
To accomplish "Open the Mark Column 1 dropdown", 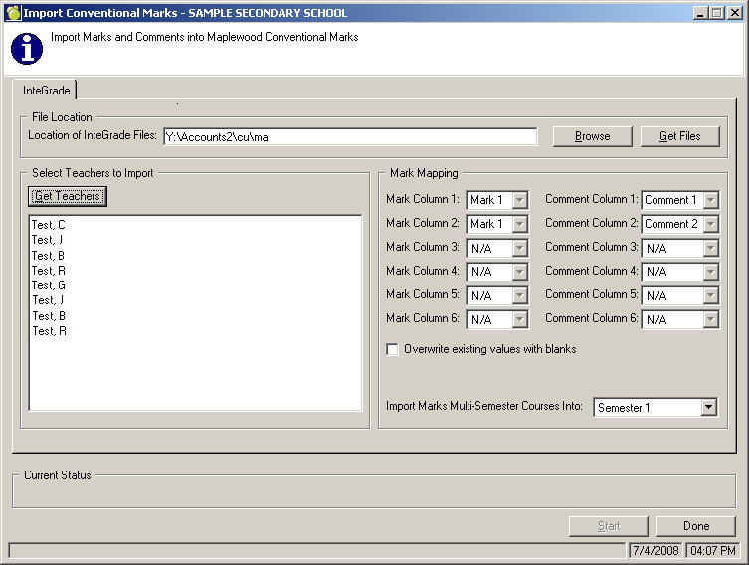I will tap(520, 200).
